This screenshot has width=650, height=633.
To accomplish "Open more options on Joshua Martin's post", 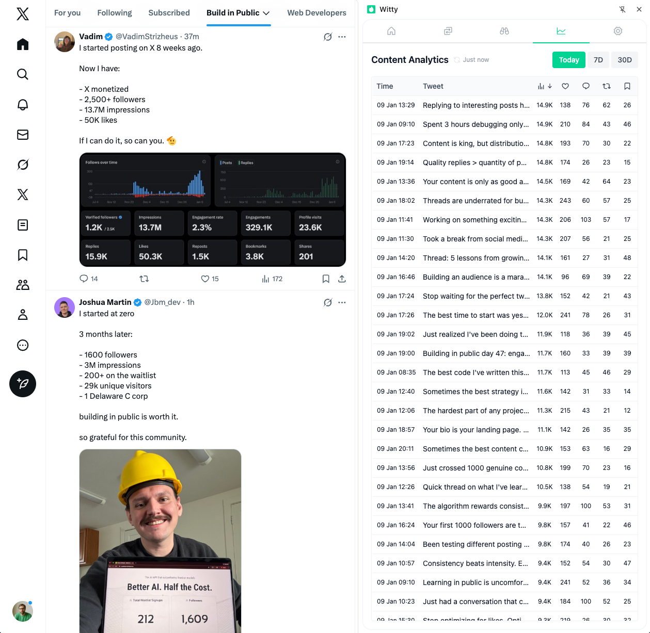I will click(342, 302).
